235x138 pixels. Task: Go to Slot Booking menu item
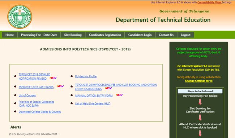[73, 35]
